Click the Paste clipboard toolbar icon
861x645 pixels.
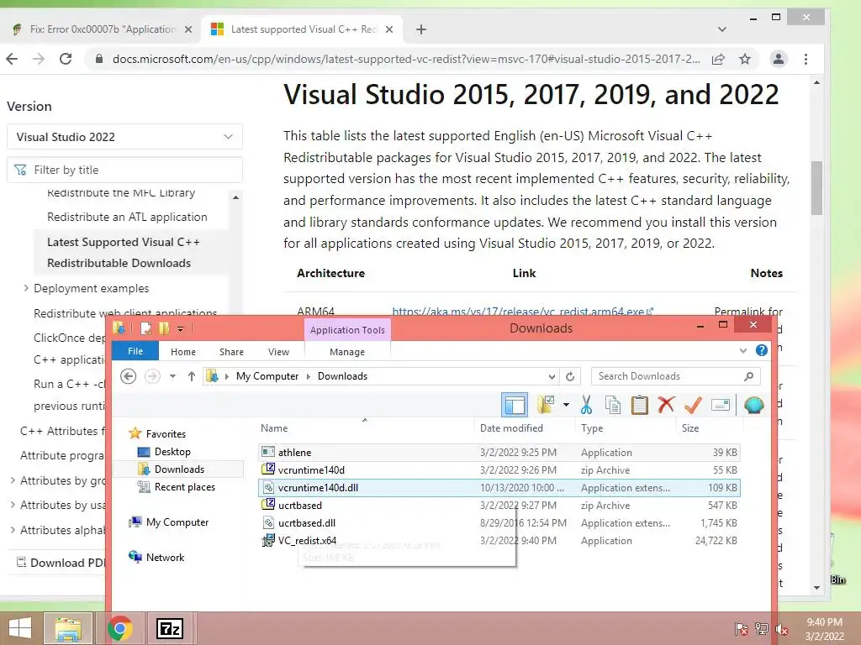point(639,406)
